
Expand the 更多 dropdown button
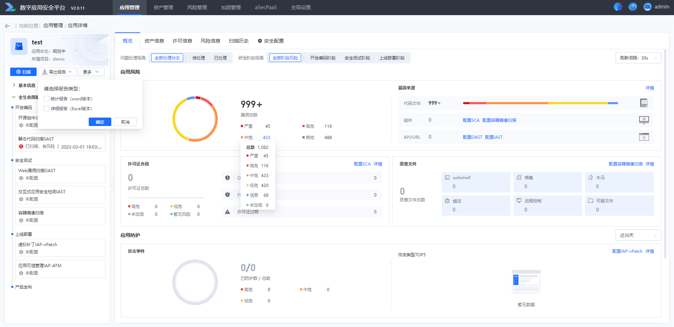coord(91,72)
